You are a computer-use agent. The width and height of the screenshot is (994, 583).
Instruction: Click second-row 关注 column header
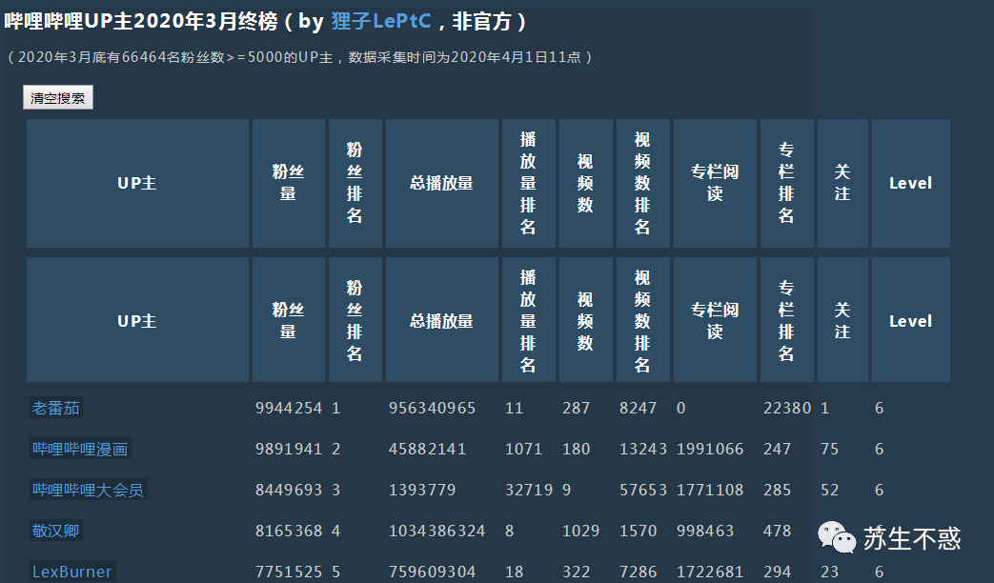842,320
